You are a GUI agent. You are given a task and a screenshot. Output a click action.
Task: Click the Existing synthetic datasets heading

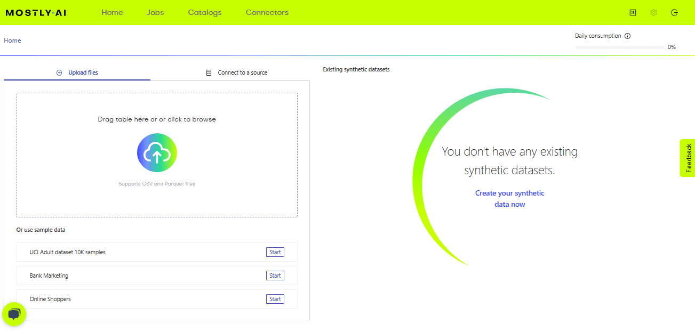[x=356, y=69]
